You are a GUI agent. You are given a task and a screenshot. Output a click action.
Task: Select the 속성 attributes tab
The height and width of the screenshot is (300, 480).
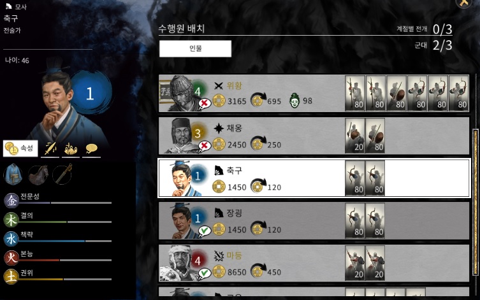click(20, 148)
